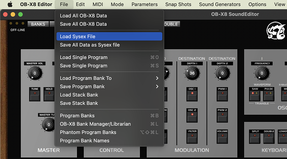Open the Sound Generators menu
The width and height of the screenshot is (287, 159).
(x=220, y=4)
